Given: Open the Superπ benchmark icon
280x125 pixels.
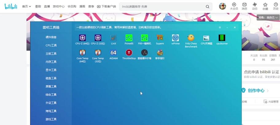Looking at the screenshot, I should pyautogui.click(x=160, y=38).
